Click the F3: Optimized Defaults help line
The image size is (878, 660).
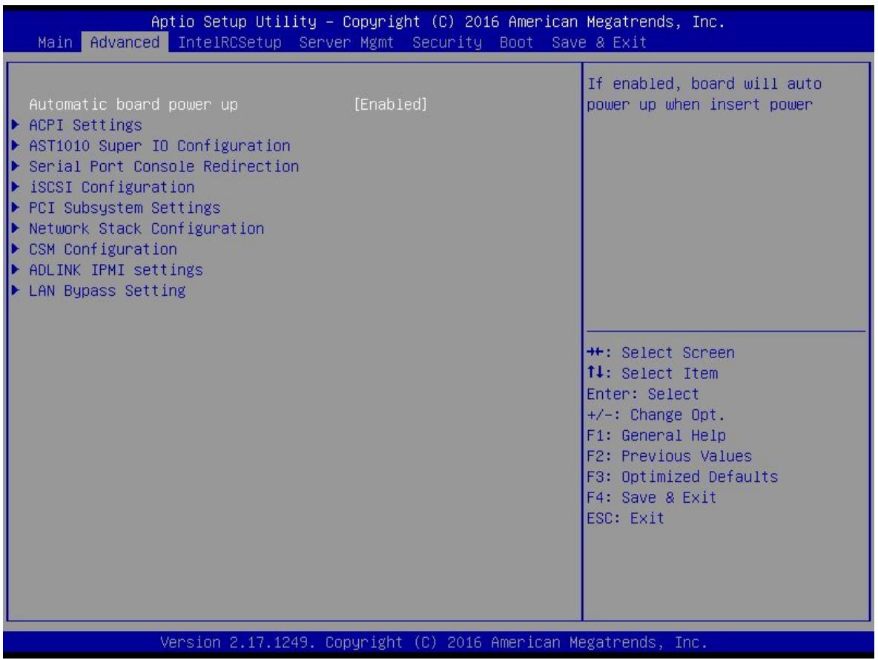click(x=682, y=477)
